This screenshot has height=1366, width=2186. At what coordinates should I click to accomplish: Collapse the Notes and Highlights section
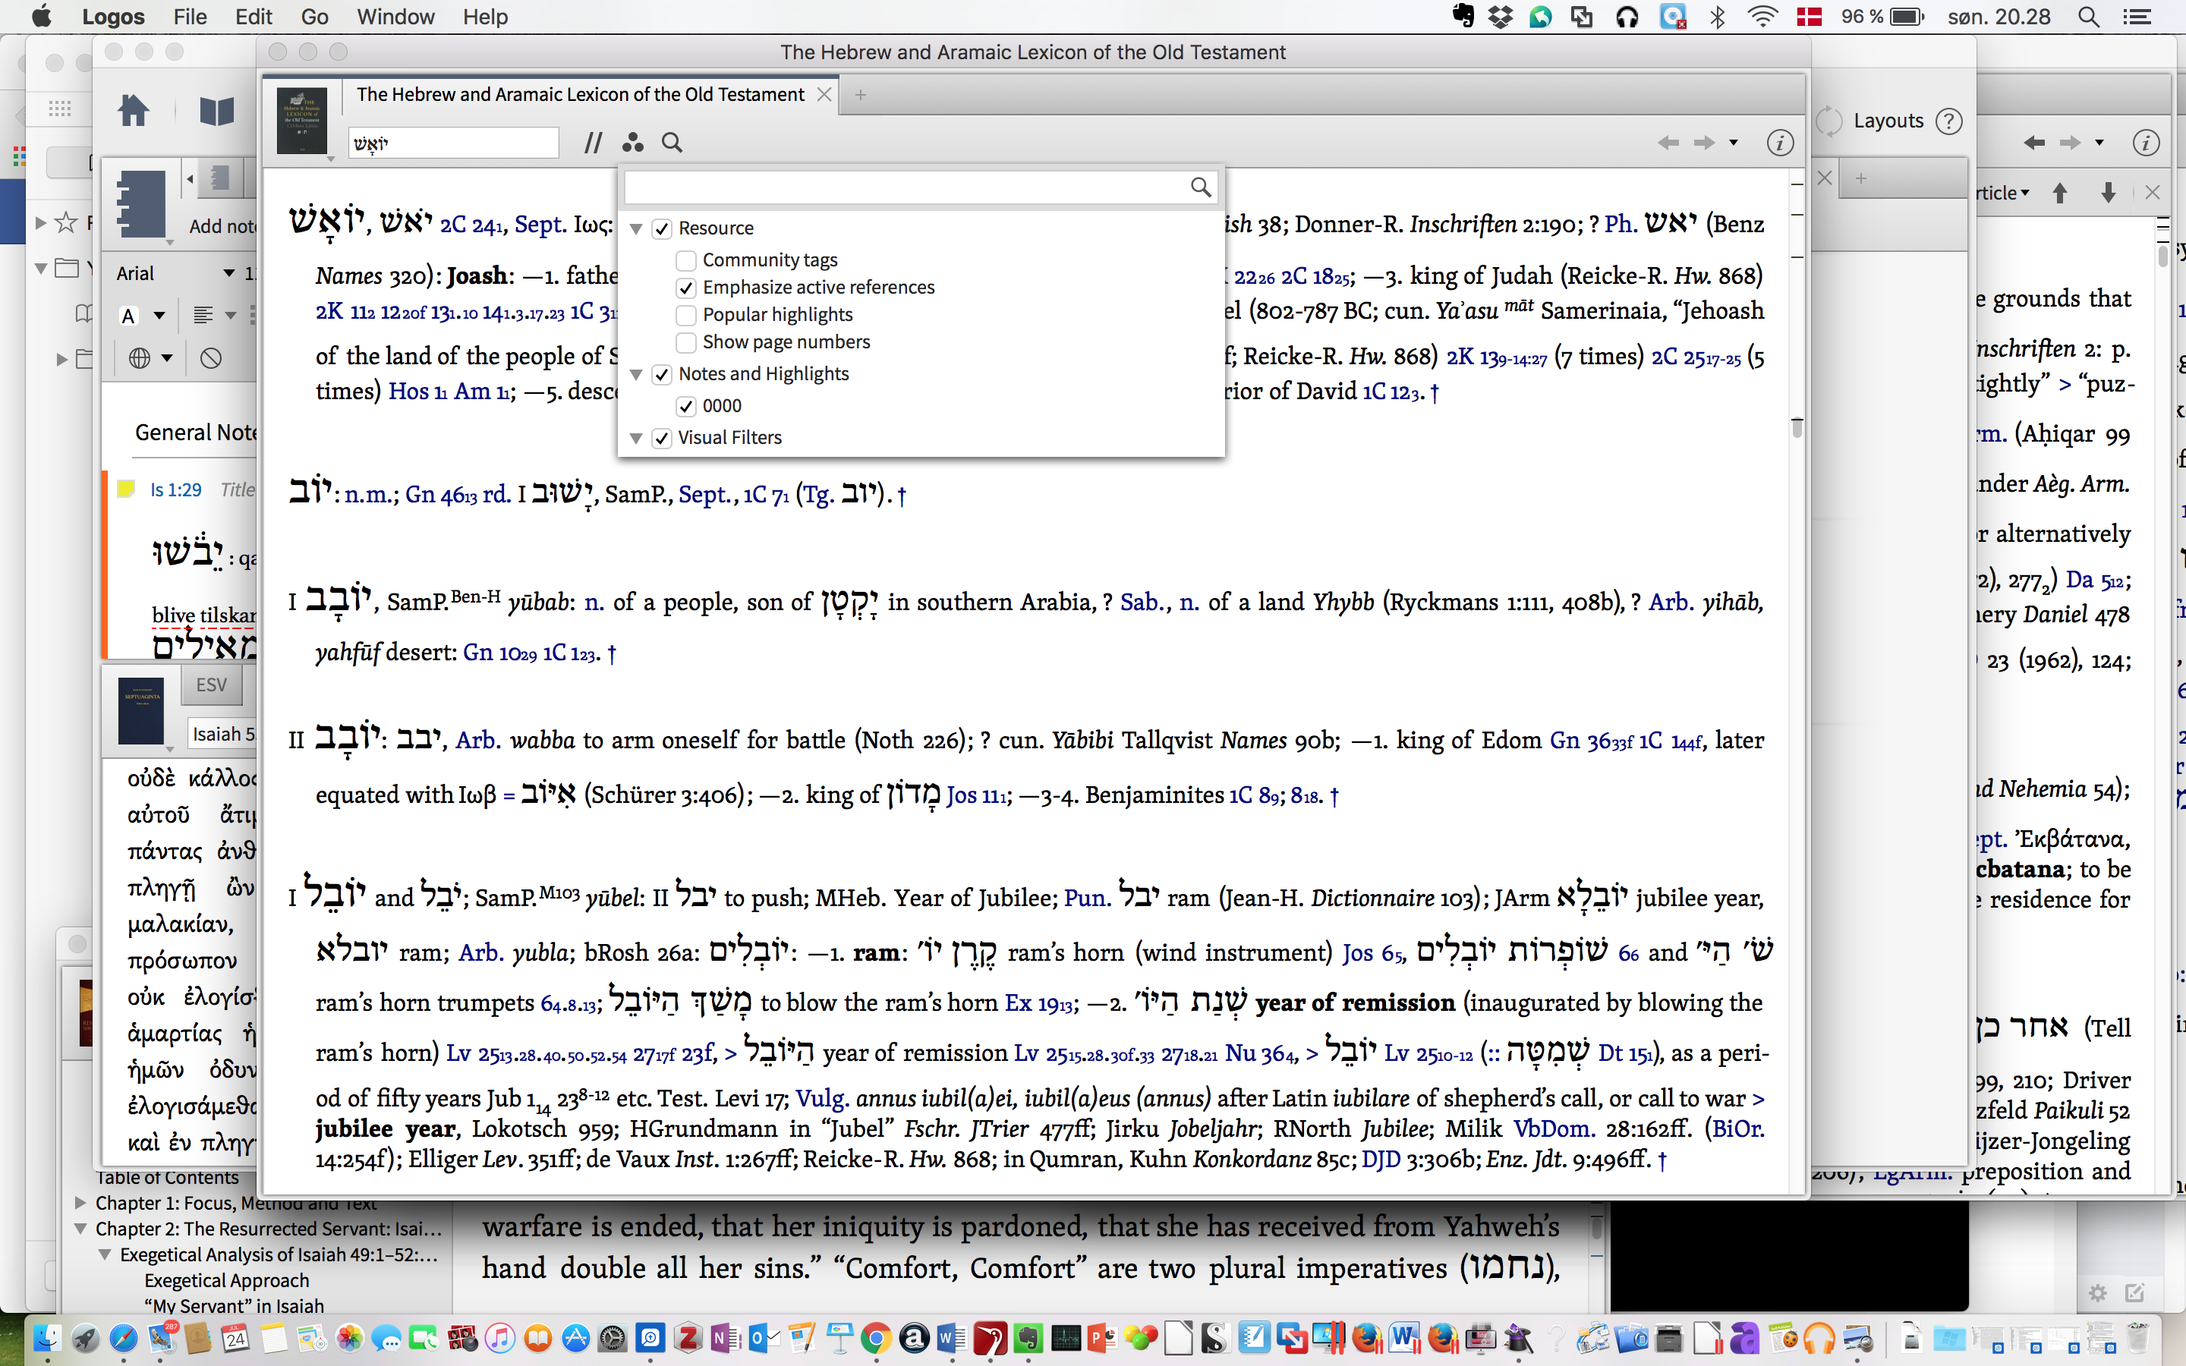(x=636, y=374)
